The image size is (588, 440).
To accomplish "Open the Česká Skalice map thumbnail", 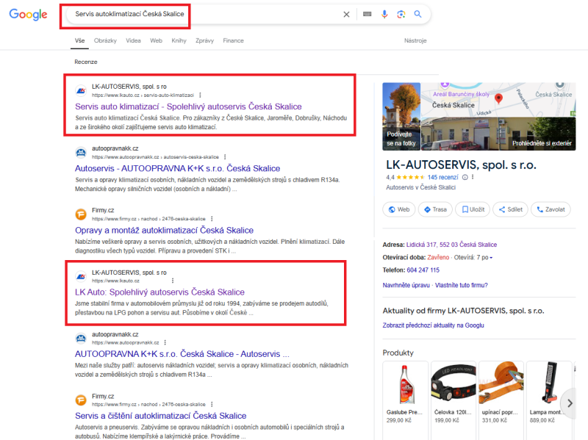I will [x=498, y=99].
